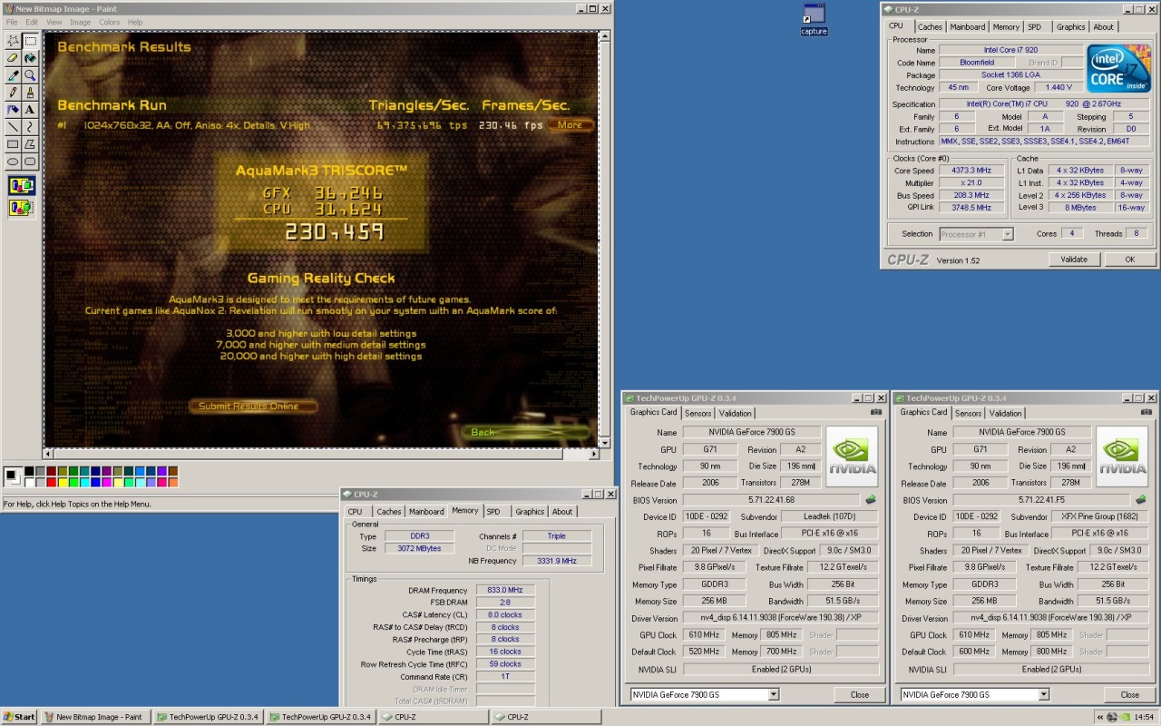Choose the white color swatch in palette
1161x726 pixels.
tap(30, 482)
